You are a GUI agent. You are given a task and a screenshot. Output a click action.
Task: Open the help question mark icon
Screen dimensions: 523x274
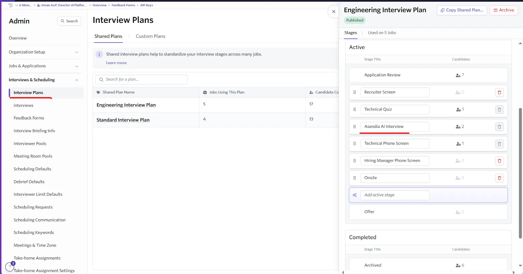point(10,267)
